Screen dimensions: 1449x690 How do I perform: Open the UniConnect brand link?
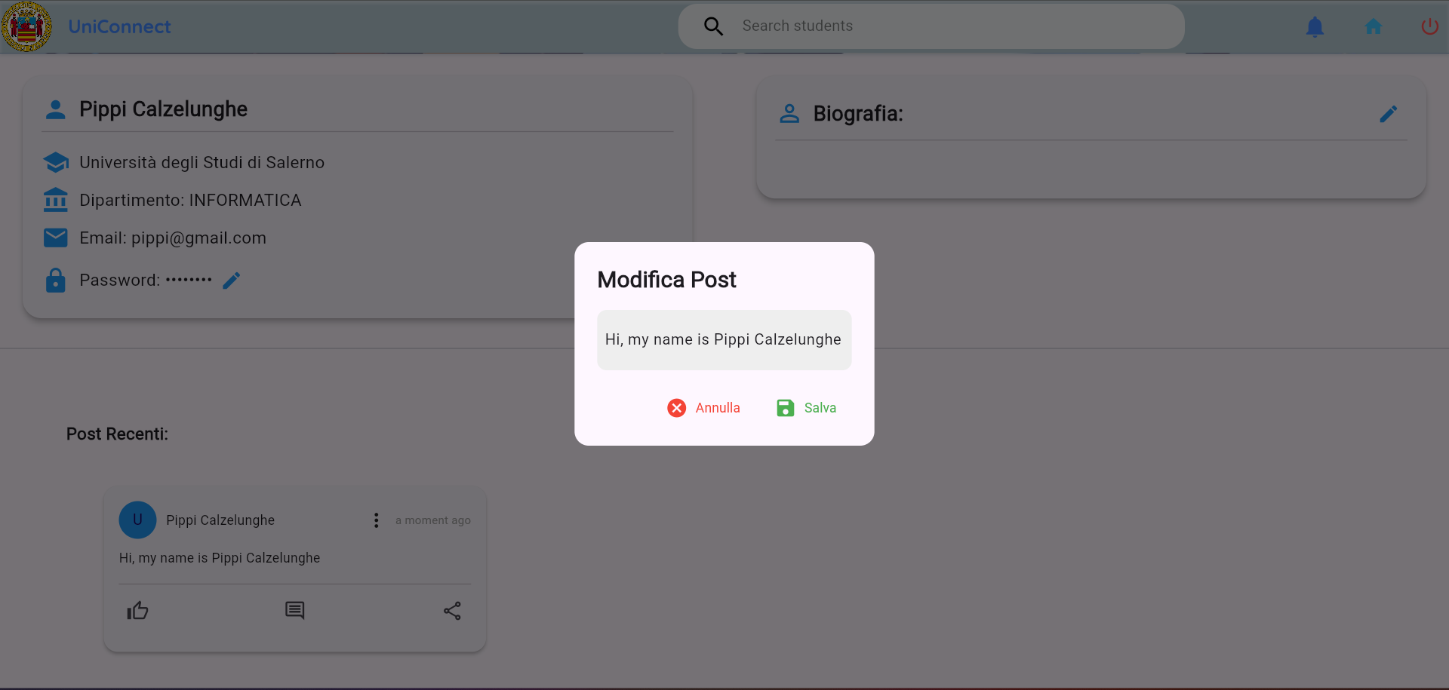pyautogui.click(x=119, y=27)
